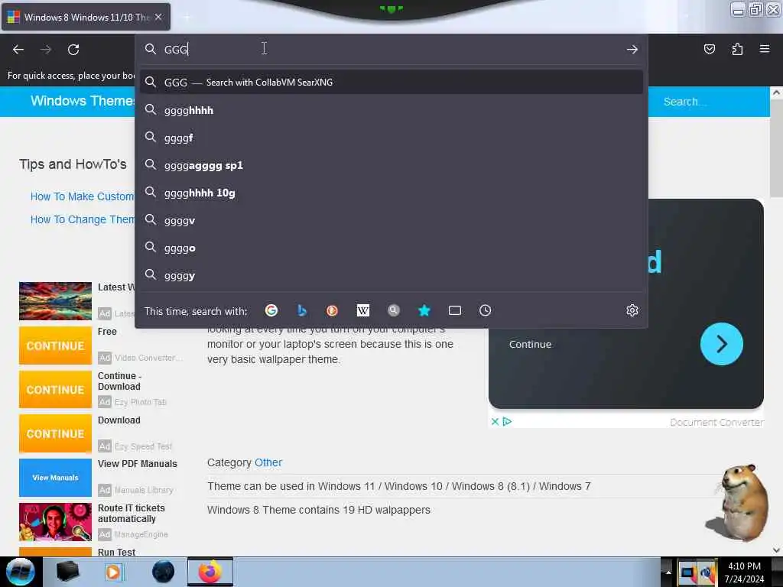Click the page scroll-up arrow
Image resolution: width=783 pixels, height=587 pixels.
click(776, 92)
